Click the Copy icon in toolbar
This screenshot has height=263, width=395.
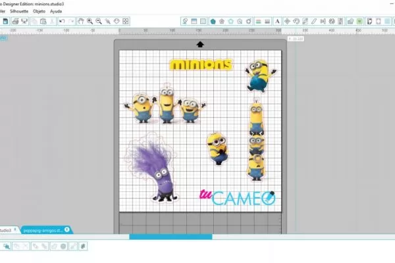(34, 22)
